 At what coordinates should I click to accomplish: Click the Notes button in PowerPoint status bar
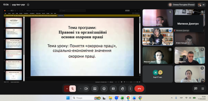[111, 82]
